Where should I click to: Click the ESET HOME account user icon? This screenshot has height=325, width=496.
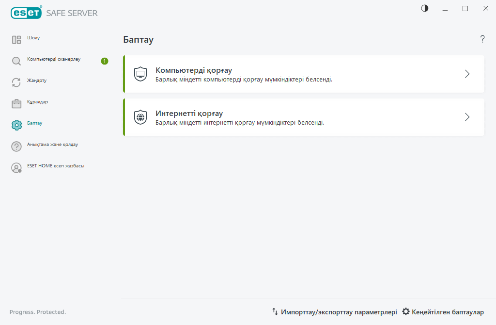[16, 168]
